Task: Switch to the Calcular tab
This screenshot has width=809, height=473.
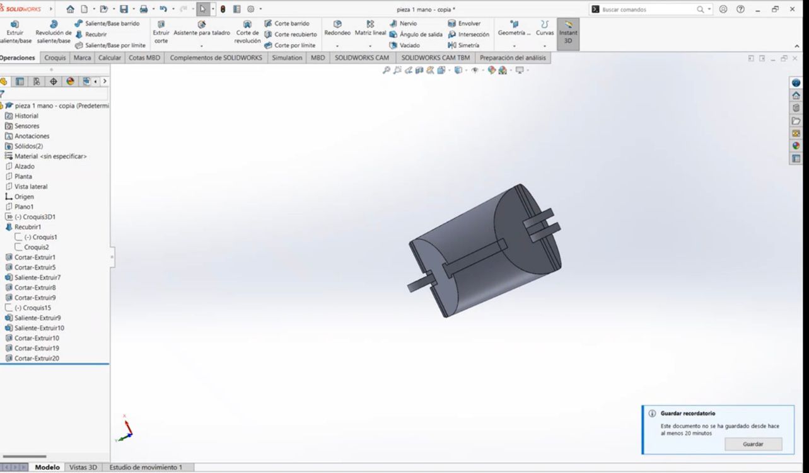Action: coord(110,58)
